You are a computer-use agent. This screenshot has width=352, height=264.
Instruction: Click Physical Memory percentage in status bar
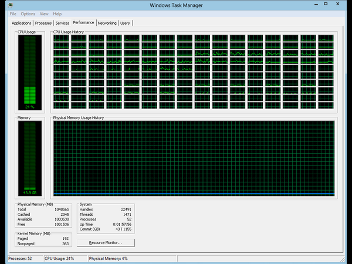coord(109,258)
